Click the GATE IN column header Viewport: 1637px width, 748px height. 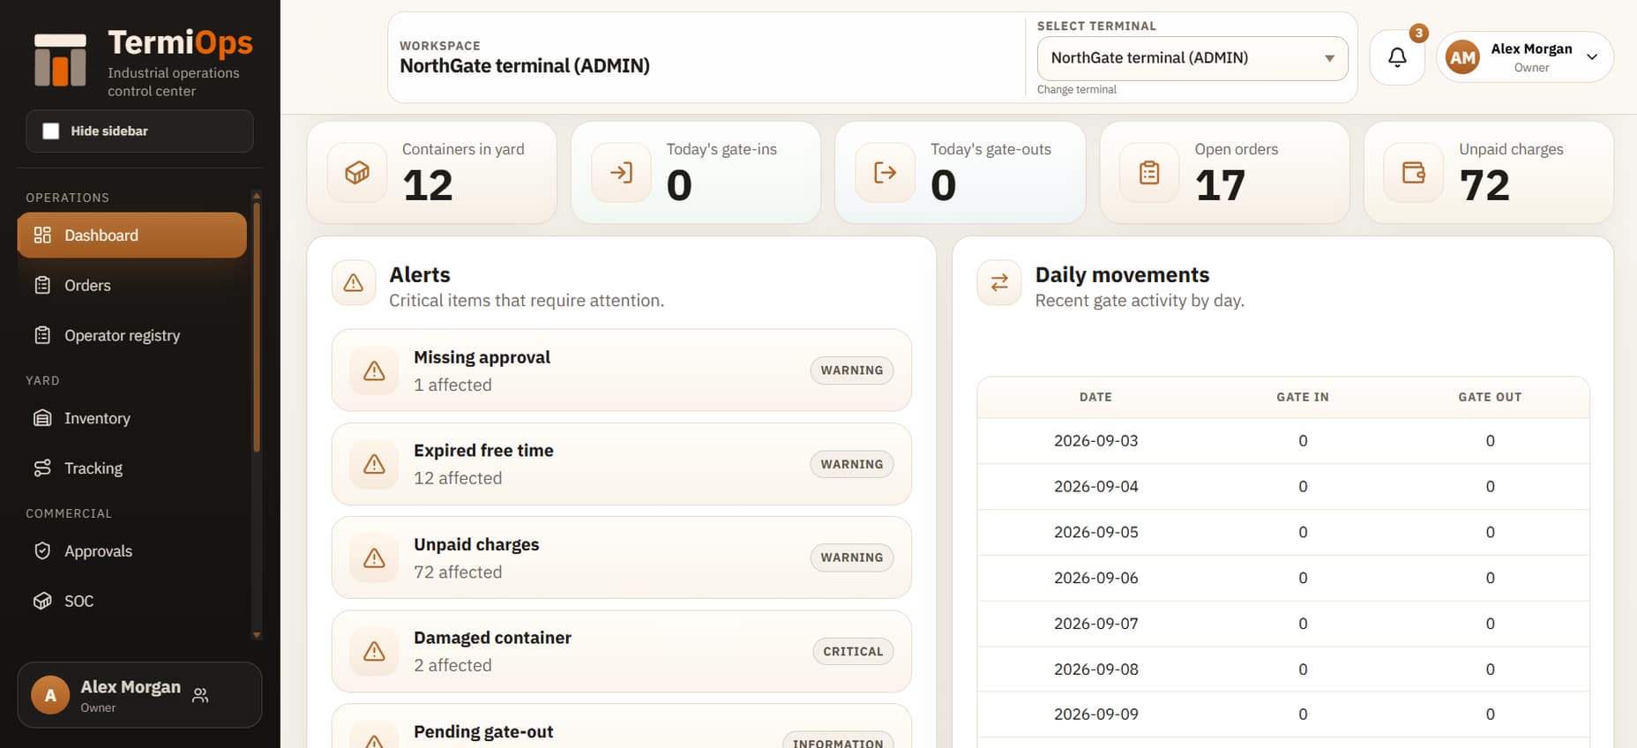pos(1303,398)
